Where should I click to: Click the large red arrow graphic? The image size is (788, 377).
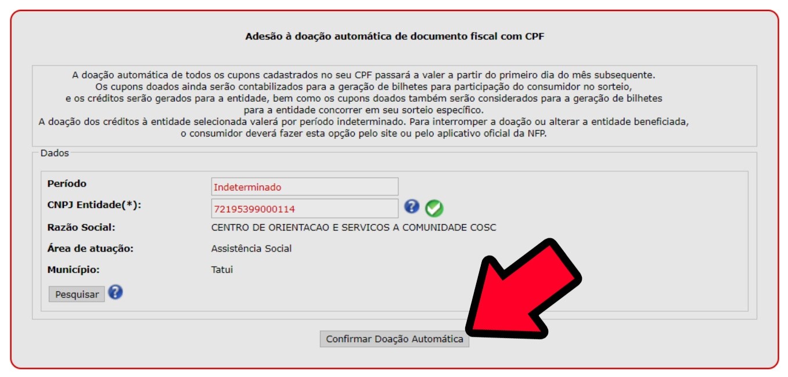(523, 289)
